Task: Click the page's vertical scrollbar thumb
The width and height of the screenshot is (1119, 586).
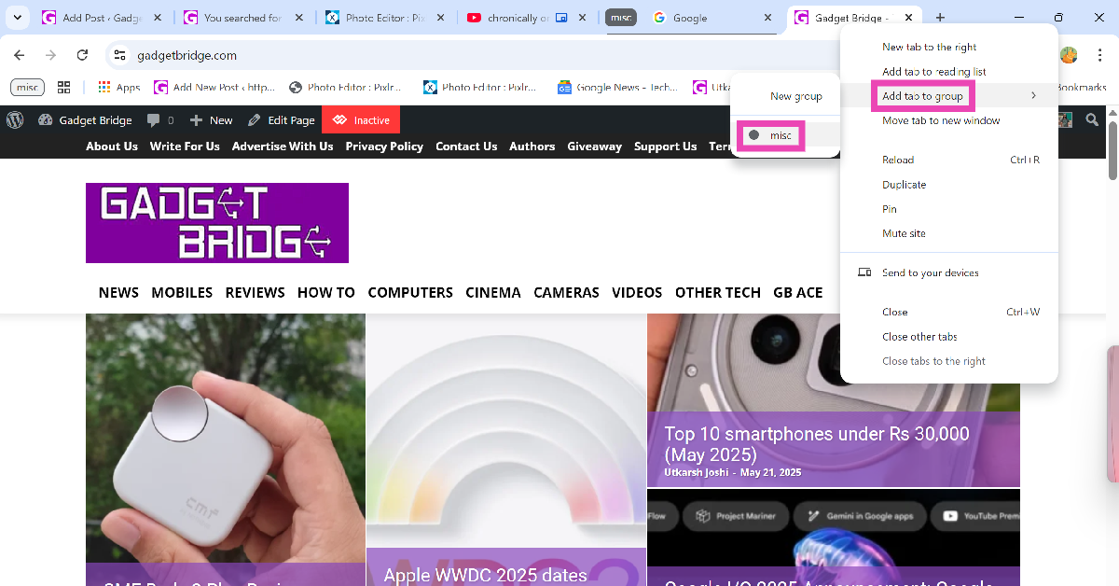Action: [1112, 149]
